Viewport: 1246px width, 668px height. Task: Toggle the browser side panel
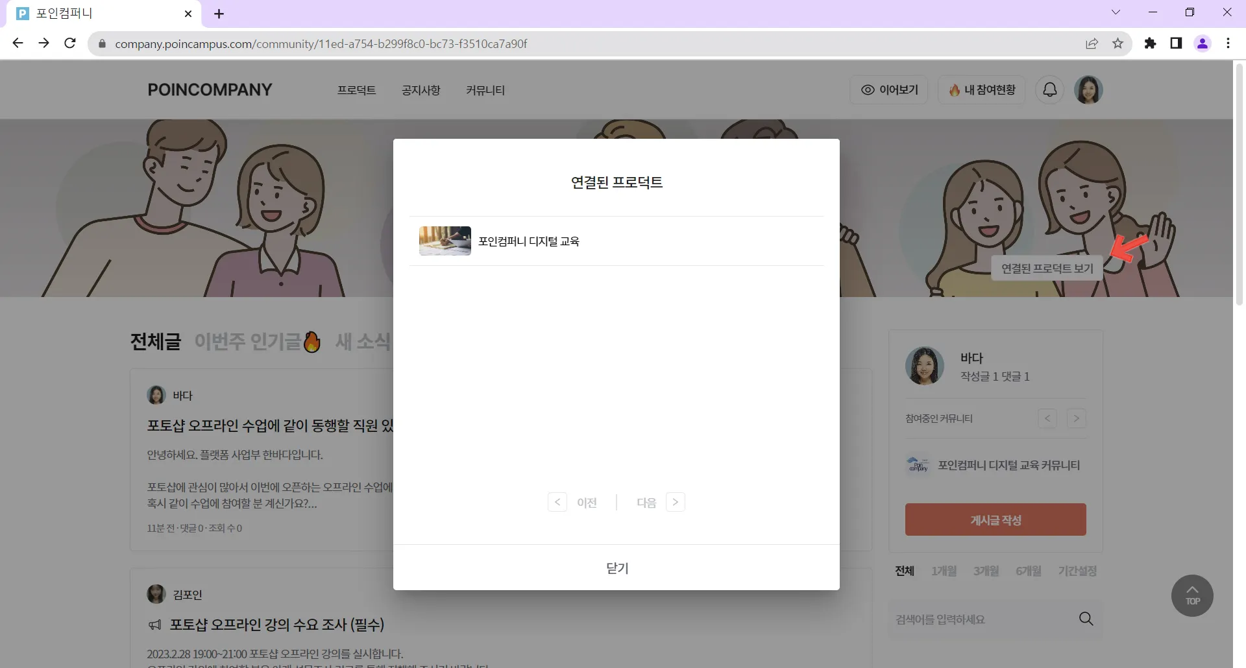tap(1176, 43)
